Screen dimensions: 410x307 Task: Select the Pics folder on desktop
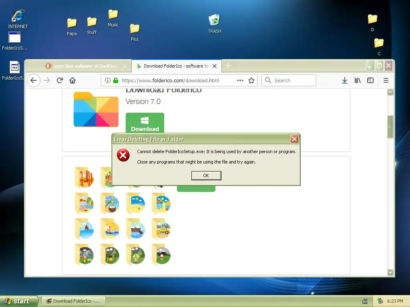click(135, 32)
